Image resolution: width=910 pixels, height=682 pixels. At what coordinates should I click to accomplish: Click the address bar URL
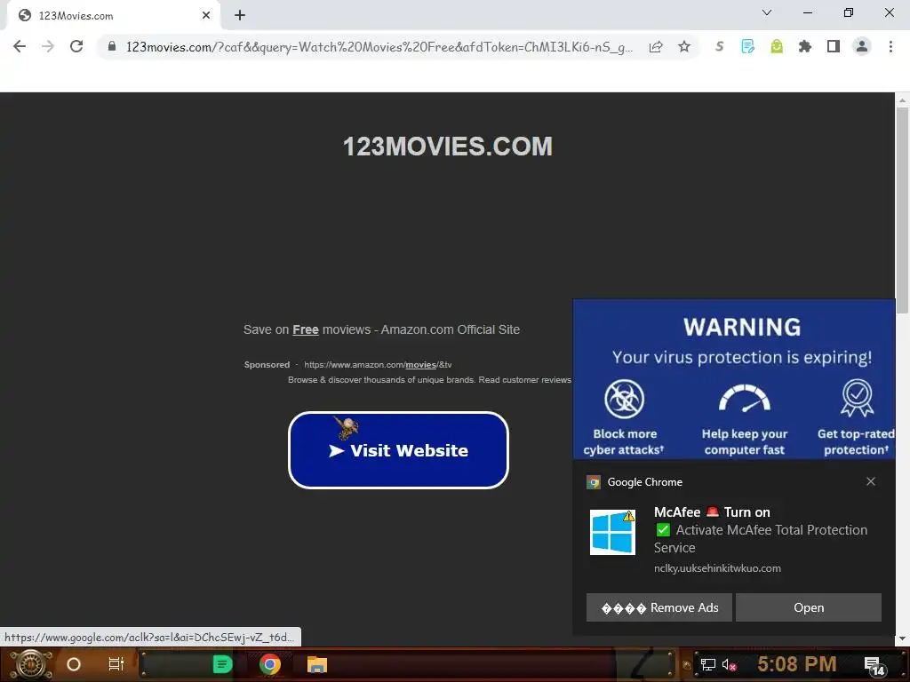click(x=379, y=46)
